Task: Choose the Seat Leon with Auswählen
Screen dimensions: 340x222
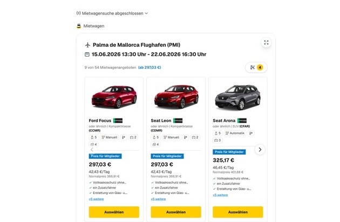Action: (x=175, y=212)
